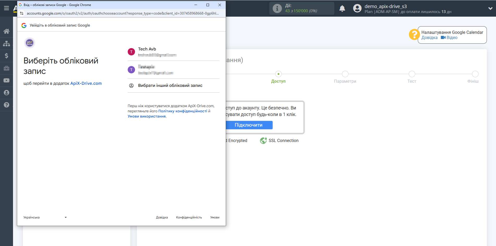
Task: Open the Українська language dropdown
Action: point(45,217)
